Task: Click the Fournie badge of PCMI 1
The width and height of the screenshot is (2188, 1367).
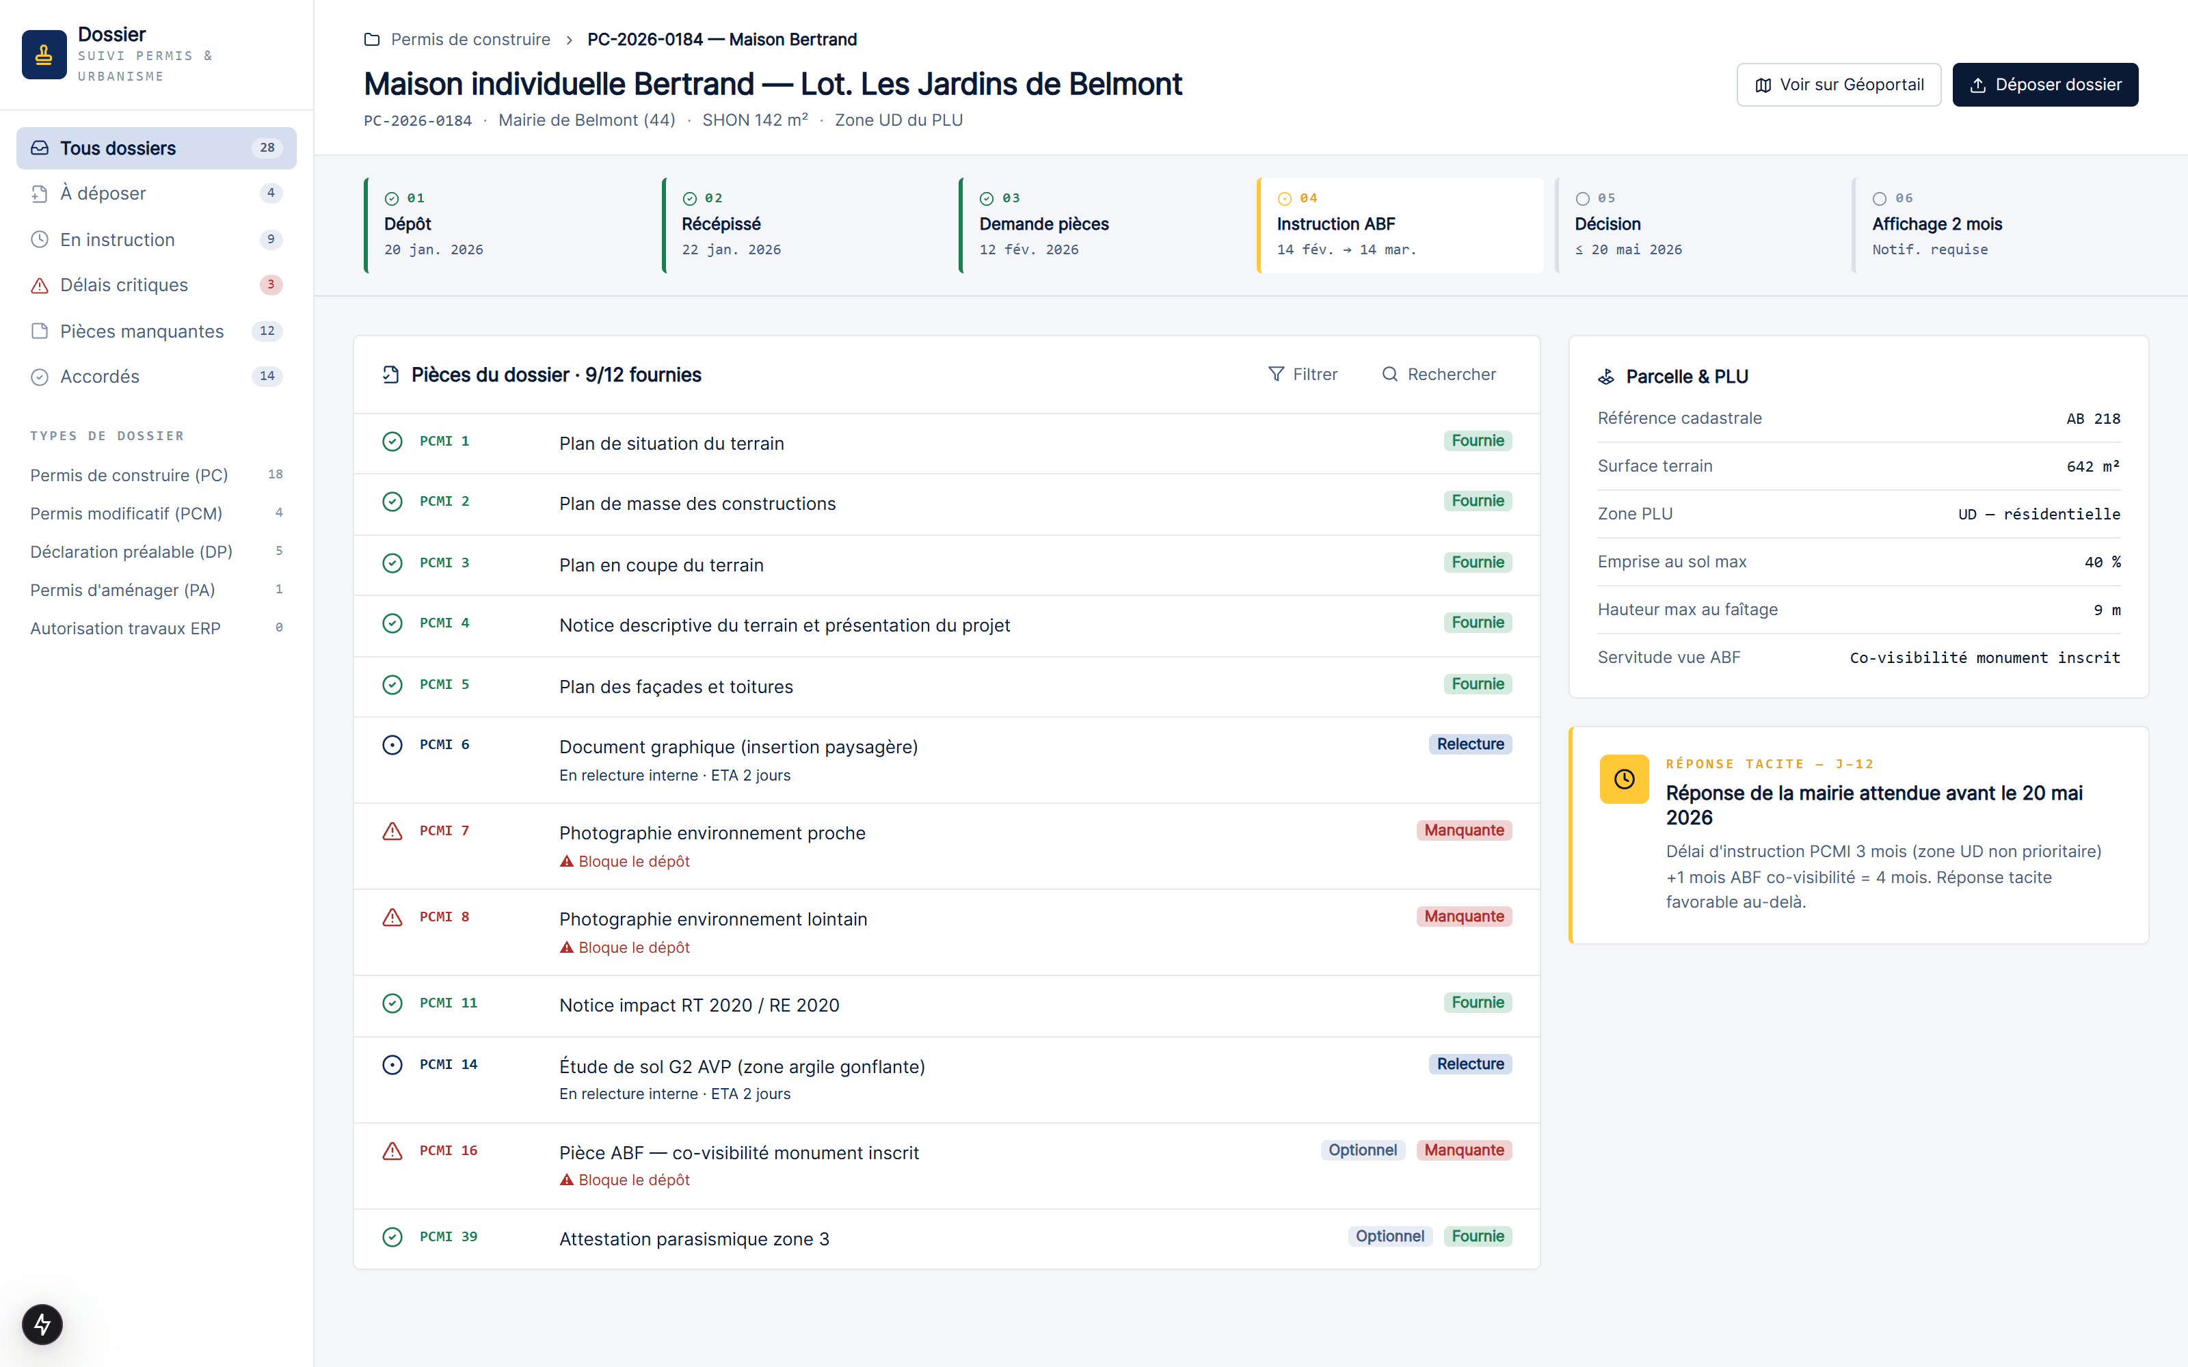Action: (1478, 440)
